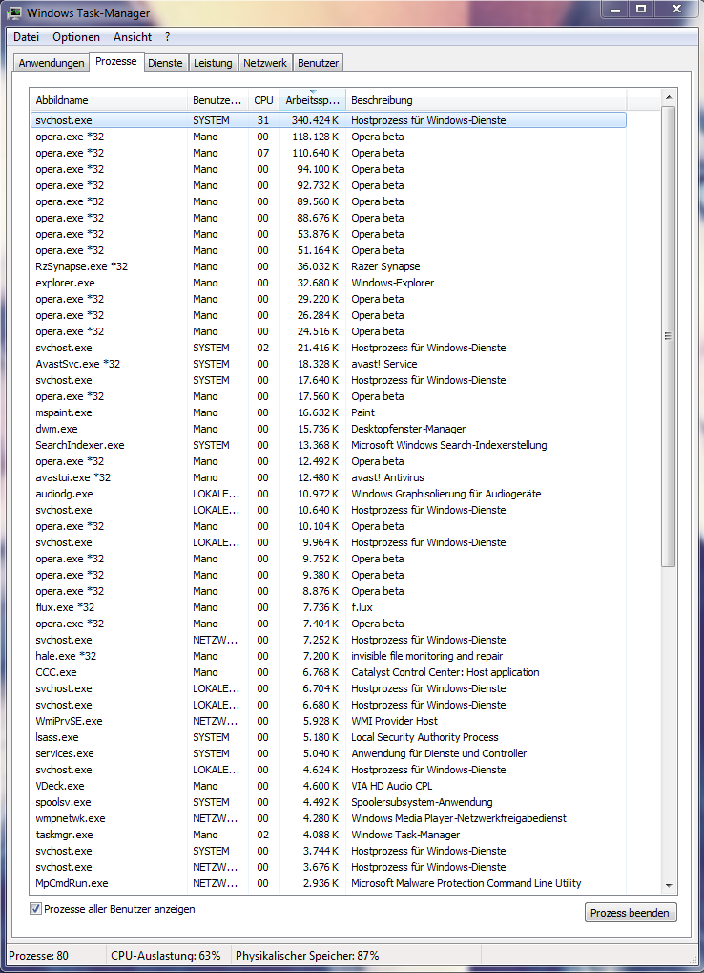
Task: Select the services.exe process
Action: (328, 753)
